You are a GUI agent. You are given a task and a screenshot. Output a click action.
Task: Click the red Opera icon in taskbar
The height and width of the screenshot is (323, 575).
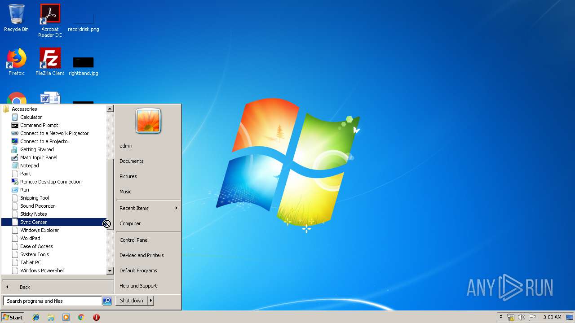(x=96, y=317)
